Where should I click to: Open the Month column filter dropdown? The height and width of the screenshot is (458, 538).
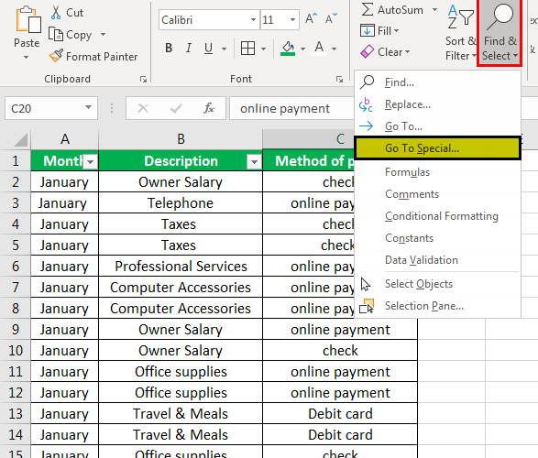91,162
